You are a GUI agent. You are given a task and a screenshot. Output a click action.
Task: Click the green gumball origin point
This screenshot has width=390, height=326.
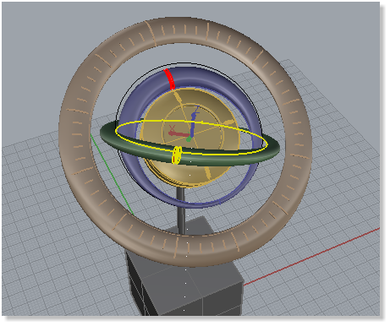[189, 139]
